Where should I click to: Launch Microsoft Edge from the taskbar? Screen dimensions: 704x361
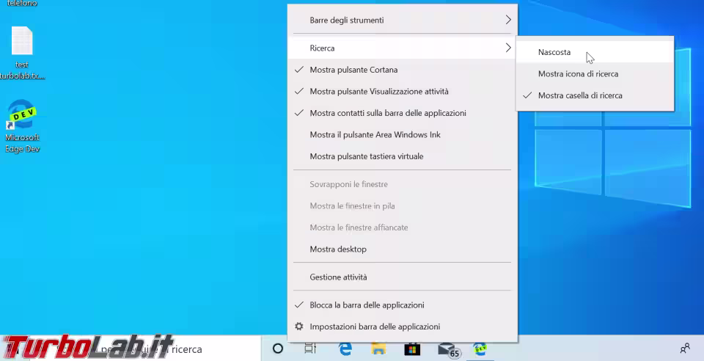point(345,349)
